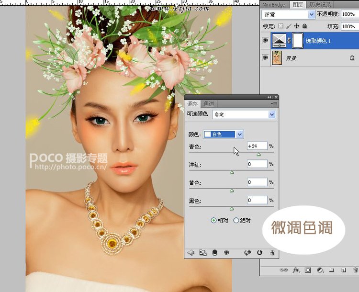Click the return-to-adjustment-list arrow icon

191,253
